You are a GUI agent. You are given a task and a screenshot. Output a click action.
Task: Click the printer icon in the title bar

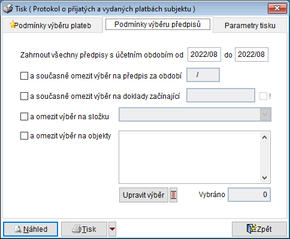pos(8,9)
